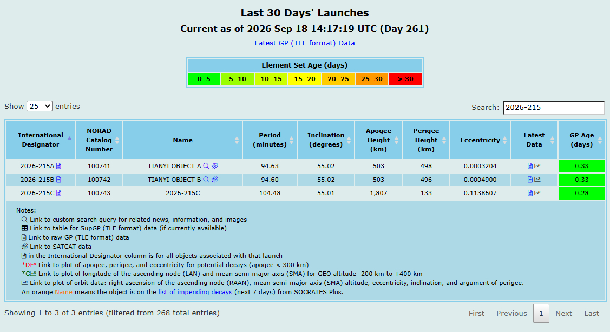Click the red > 30 age legend swatch

coord(405,79)
